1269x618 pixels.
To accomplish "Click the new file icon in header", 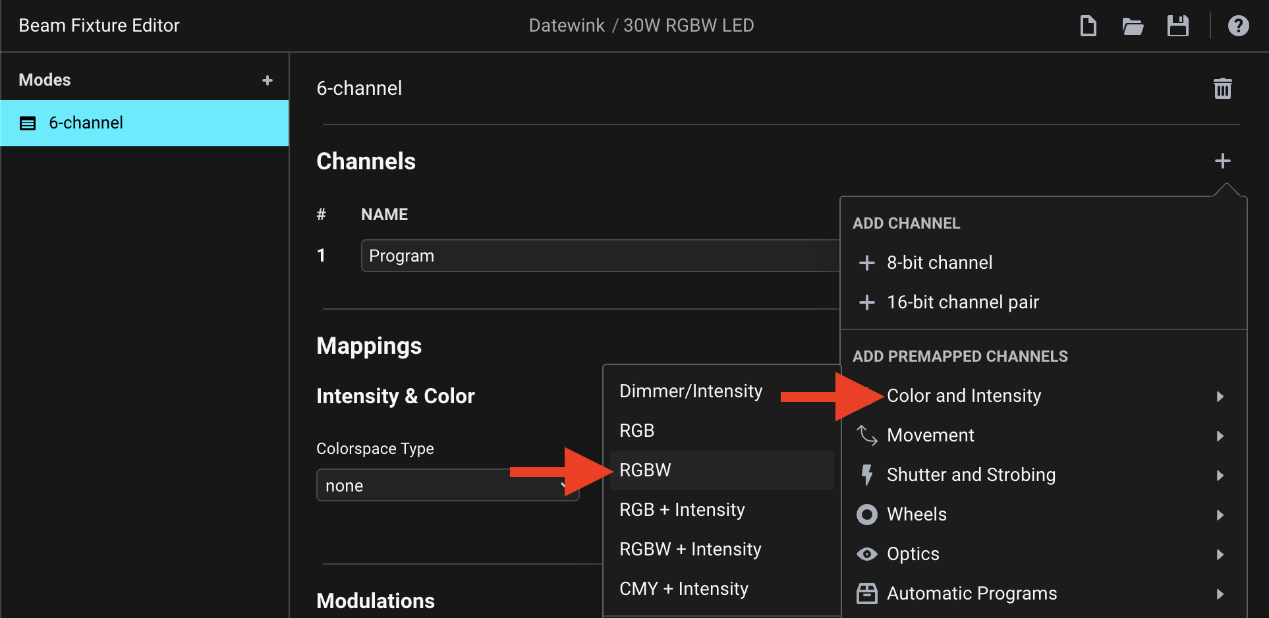I will [1088, 26].
